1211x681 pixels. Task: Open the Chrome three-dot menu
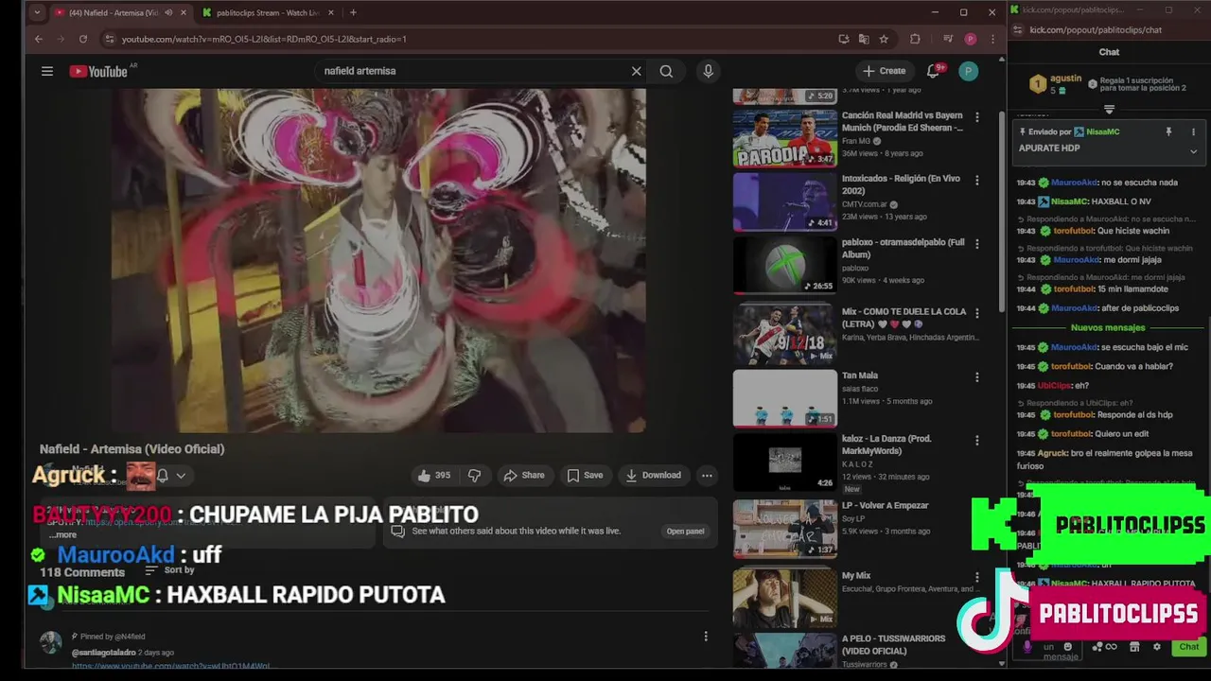coord(992,39)
